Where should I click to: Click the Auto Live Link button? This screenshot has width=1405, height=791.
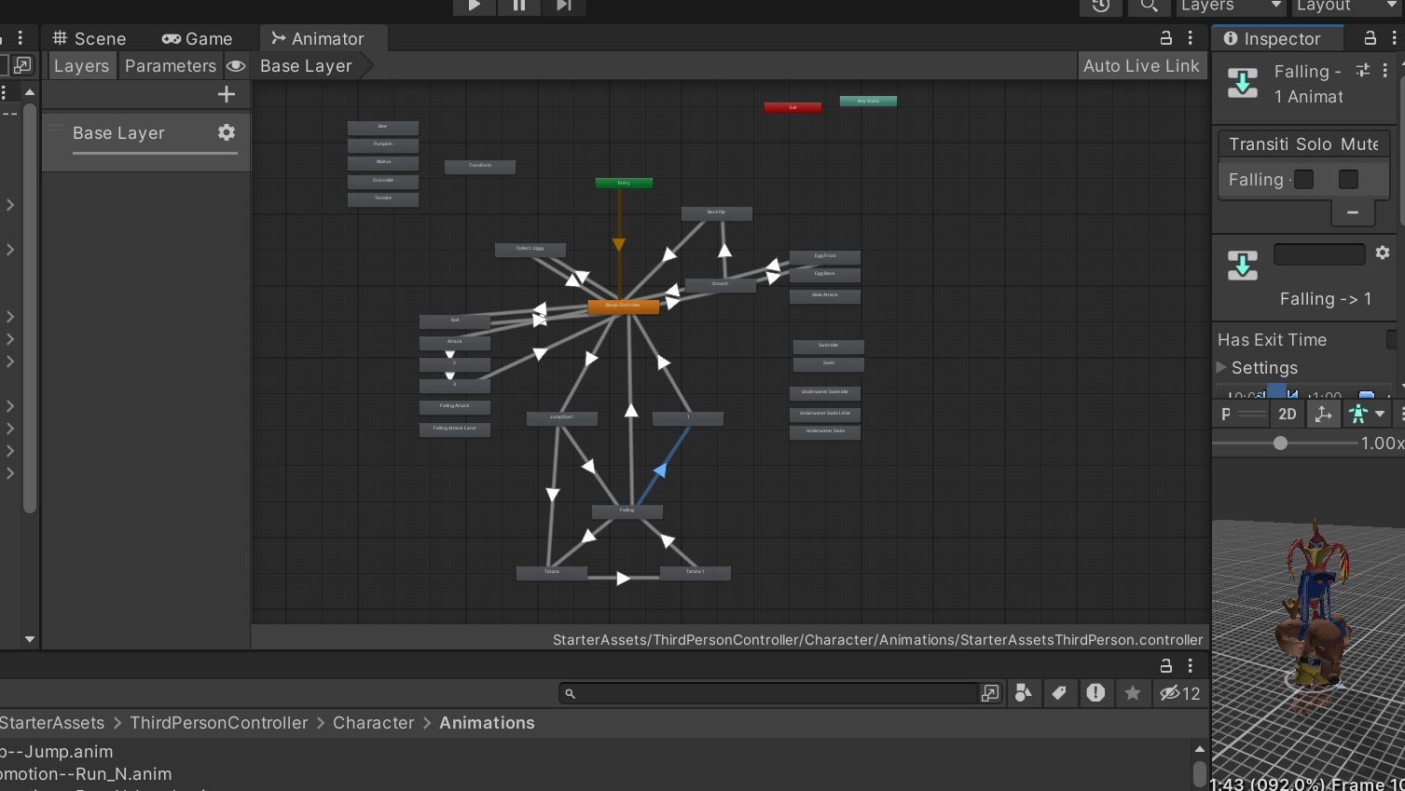pos(1141,65)
